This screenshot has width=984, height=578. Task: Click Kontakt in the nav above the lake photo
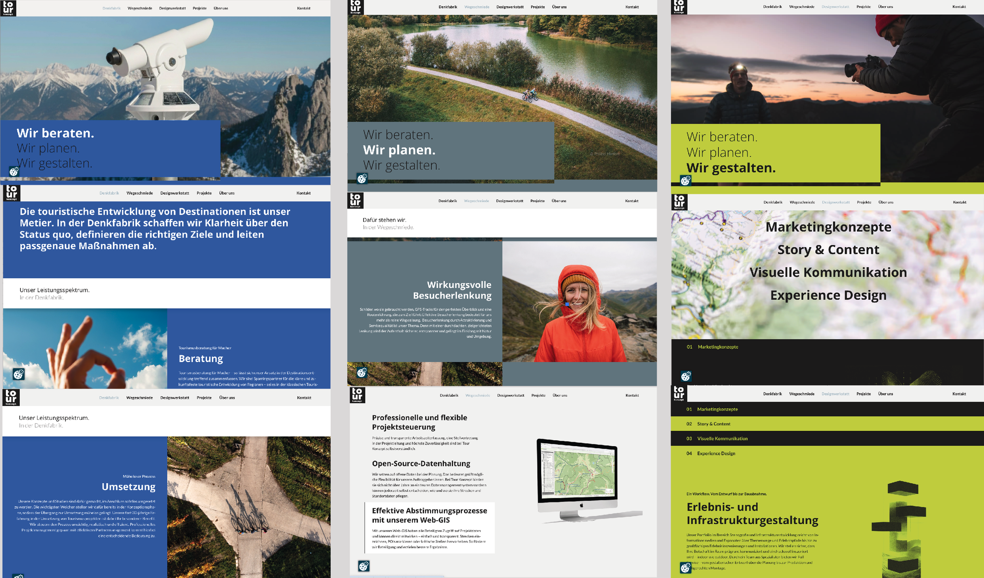(x=632, y=7)
